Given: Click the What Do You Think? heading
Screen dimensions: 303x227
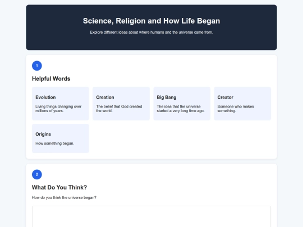Looking at the screenshot, I should pyautogui.click(x=59, y=187).
